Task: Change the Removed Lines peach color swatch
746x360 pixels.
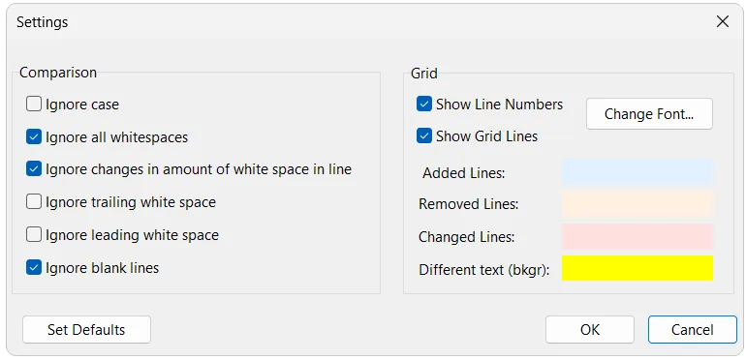Action: pos(637,204)
